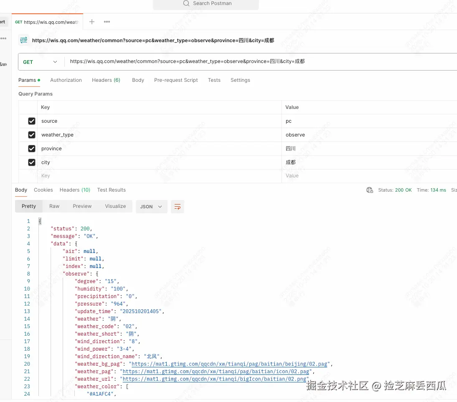Open the weather_url bigIcon 02.png link
The width and height of the screenshot is (457, 402).
(x=214, y=379)
